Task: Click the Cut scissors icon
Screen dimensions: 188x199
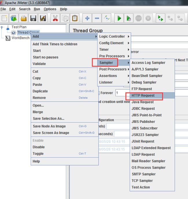Action: [55, 18]
